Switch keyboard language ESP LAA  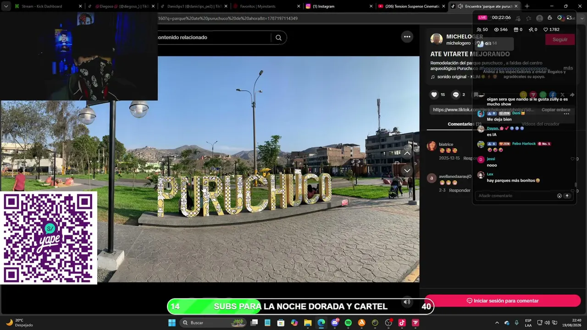tap(528, 323)
